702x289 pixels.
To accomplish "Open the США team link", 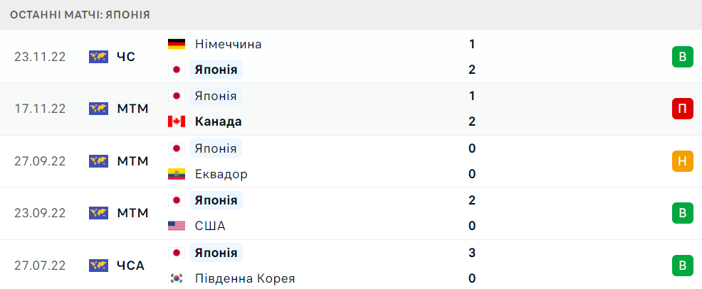I will [x=210, y=226].
